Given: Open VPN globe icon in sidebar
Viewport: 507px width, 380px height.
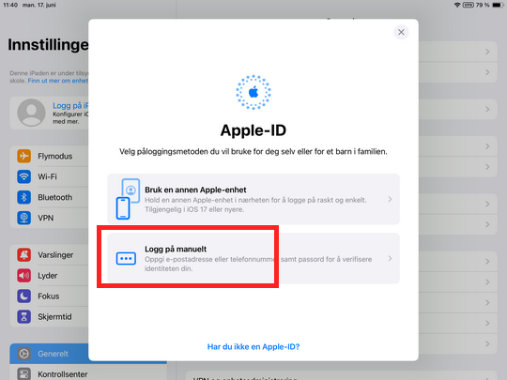Looking at the screenshot, I should click(23, 218).
